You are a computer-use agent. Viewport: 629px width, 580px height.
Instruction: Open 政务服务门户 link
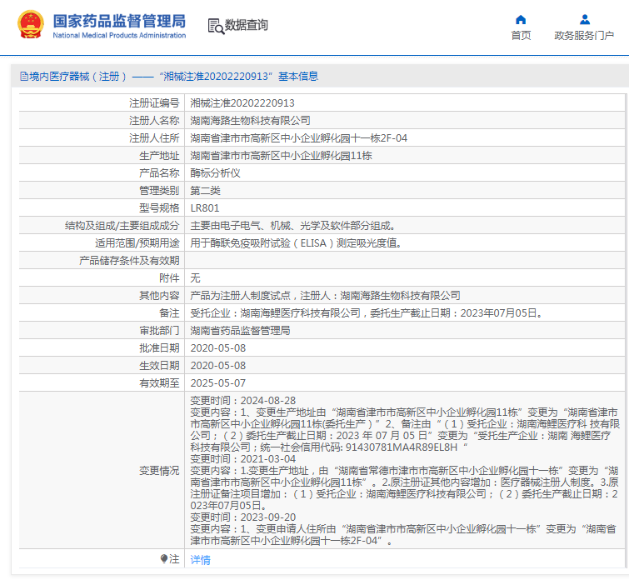[x=584, y=35]
